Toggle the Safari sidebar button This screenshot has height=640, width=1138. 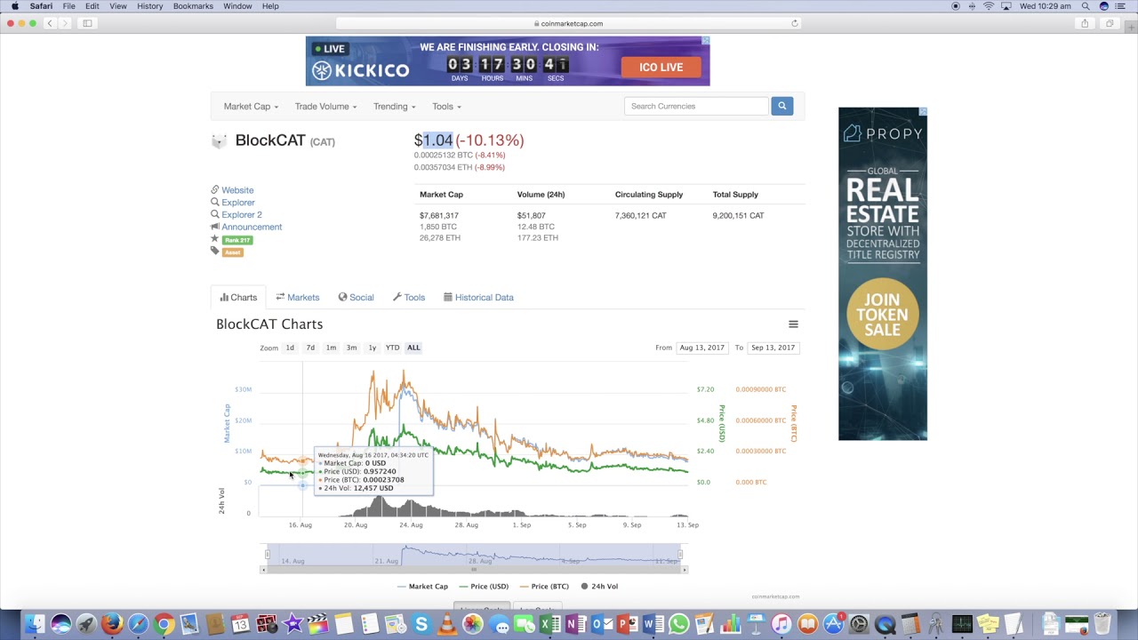(87, 23)
